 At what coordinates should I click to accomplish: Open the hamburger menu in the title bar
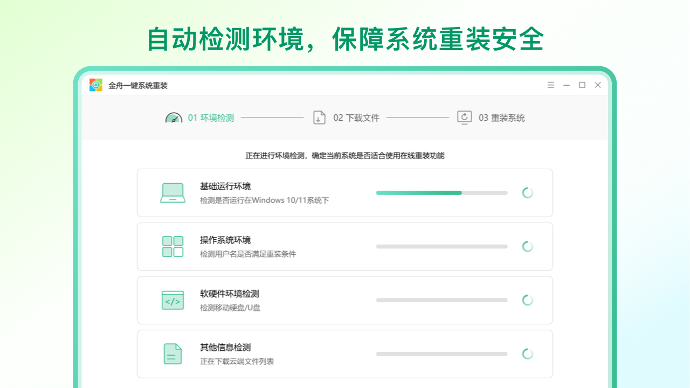coord(550,85)
